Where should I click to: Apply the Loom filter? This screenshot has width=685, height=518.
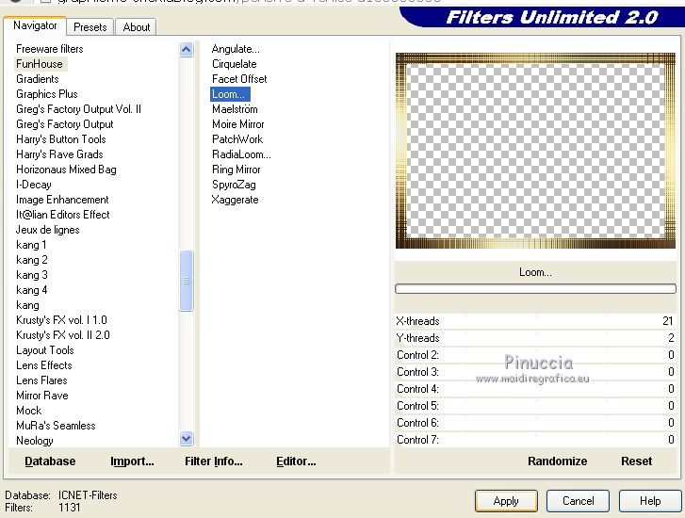(506, 501)
